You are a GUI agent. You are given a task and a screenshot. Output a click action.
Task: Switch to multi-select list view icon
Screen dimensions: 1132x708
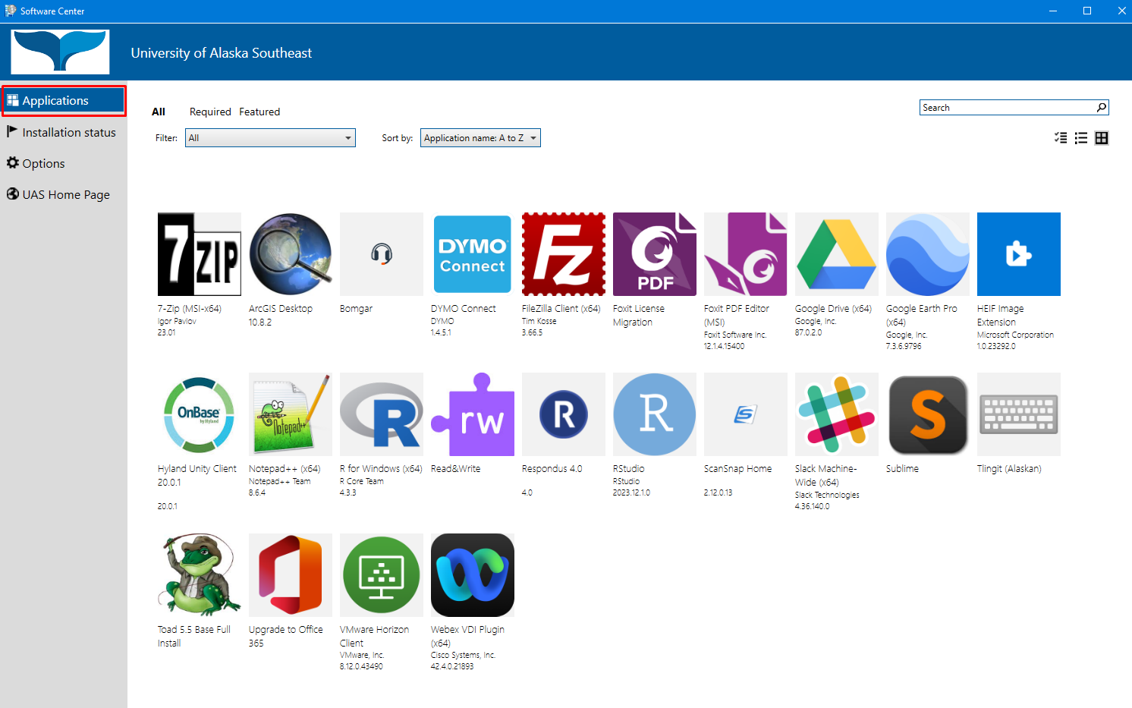[1061, 138]
